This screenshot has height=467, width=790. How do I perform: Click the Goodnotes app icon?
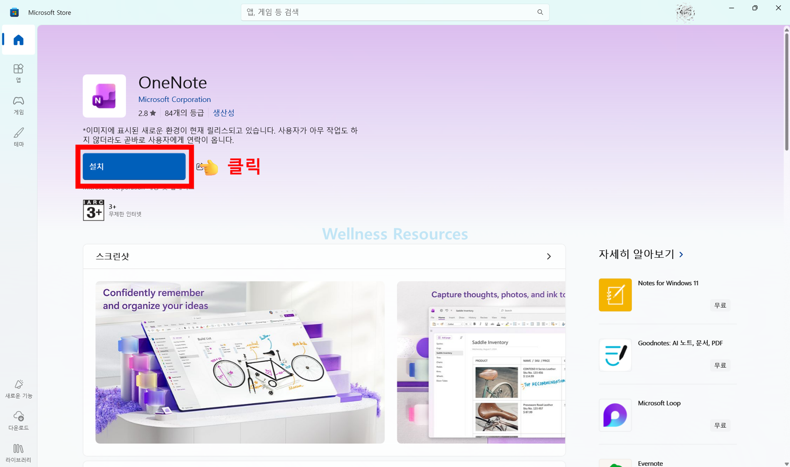pyautogui.click(x=615, y=355)
